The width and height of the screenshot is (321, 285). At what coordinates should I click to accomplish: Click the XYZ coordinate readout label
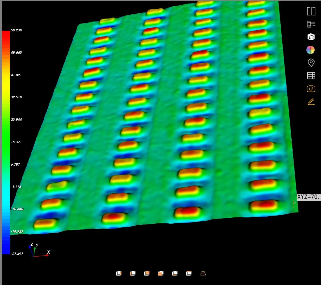pyautogui.click(x=308, y=197)
